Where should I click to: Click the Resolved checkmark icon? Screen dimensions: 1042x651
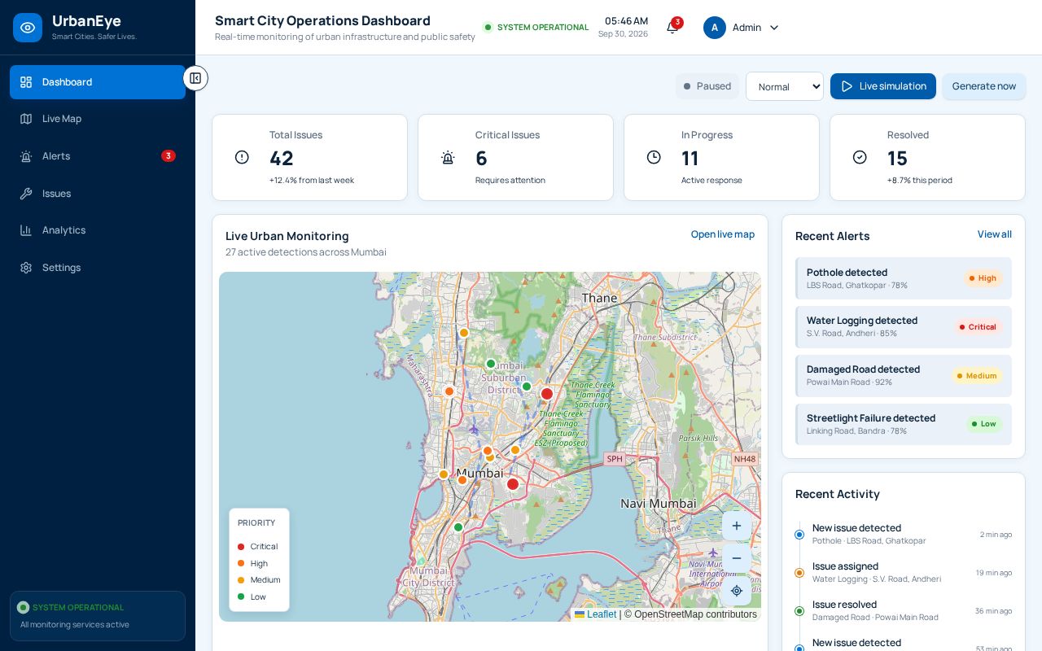[860, 157]
